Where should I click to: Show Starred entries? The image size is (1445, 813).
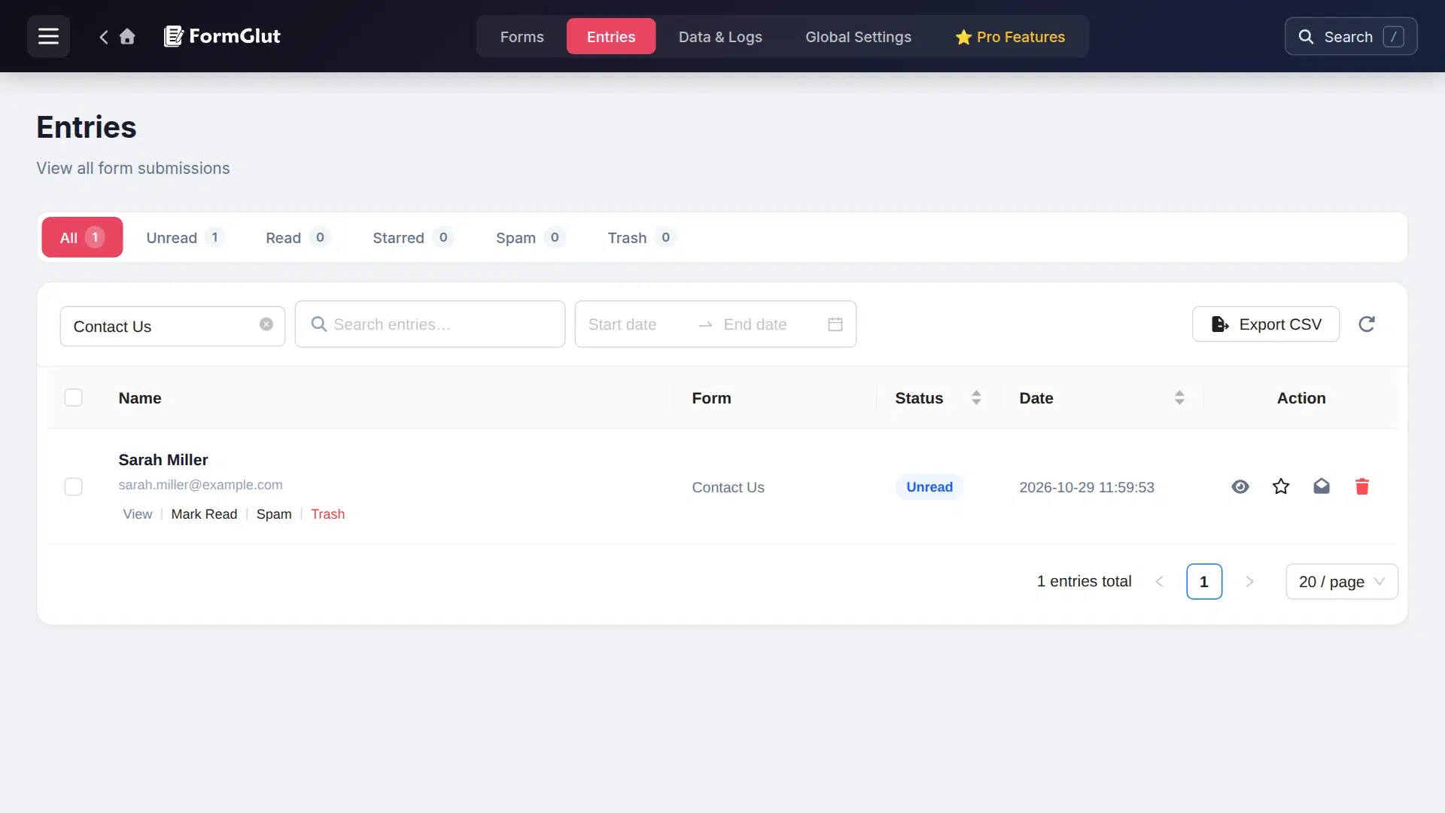(412, 237)
